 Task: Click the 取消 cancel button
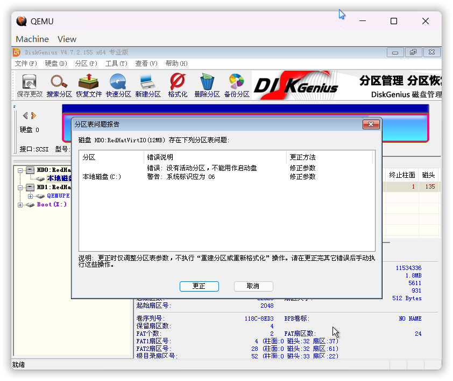[253, 286]
